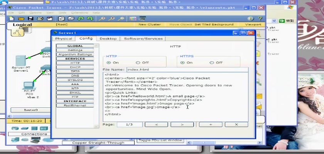Select the TFTP service button

[x=75, y=72]
